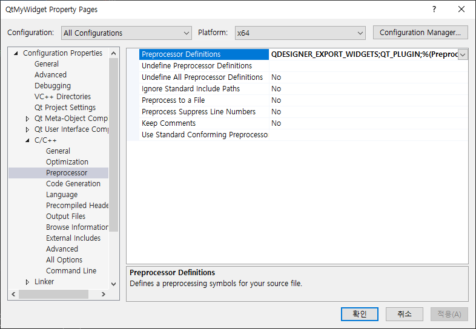Click the tree horizontal scrollbar thumb

[x=53, y=294]
